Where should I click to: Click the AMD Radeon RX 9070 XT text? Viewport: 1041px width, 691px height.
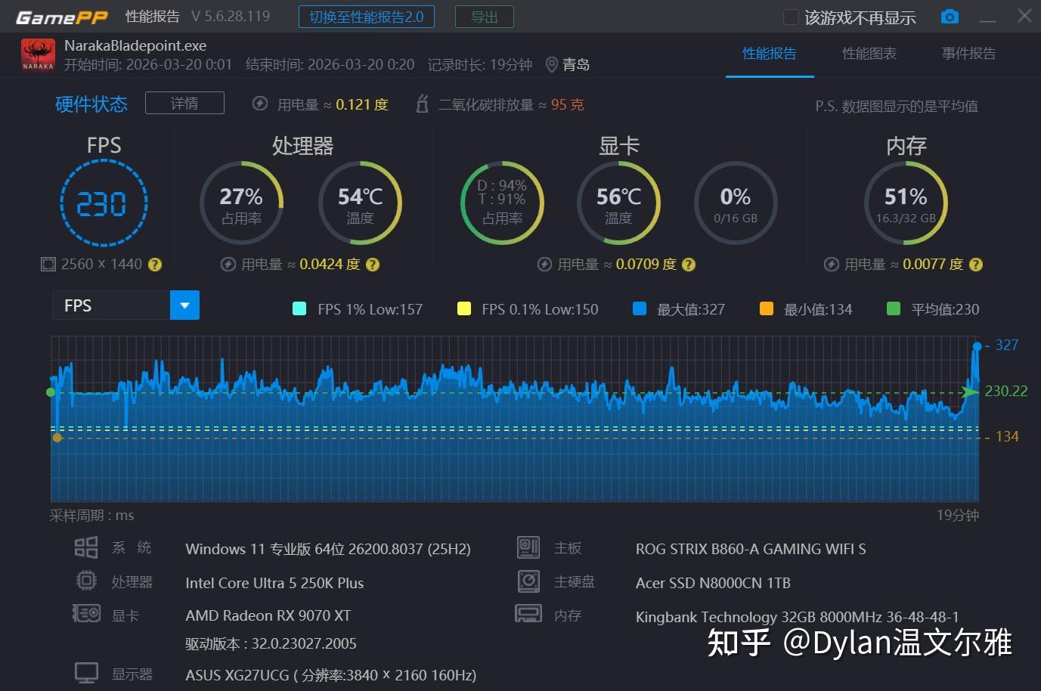[268, 615]
